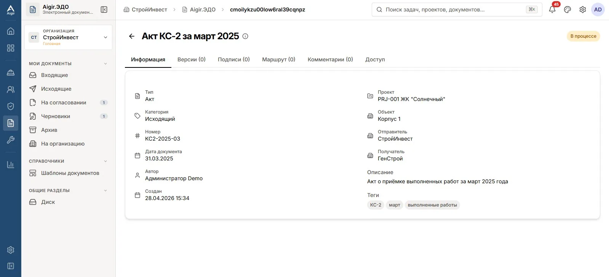Viewport: 609px width, 277px height.
Task: Open the shield check icon in rail
Action: point(11,106)
